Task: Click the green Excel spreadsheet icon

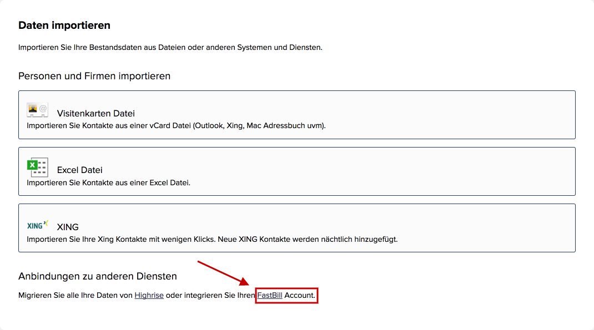Action: (x=37, y=167)
